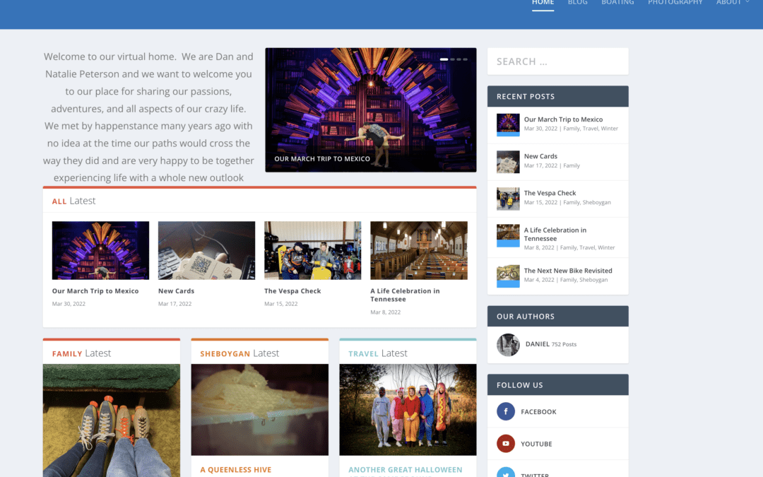Click Vespa Check thumbnail in Recent Posts
The width and height of the screenshot is (763, 477).
[x=508, y=199]
